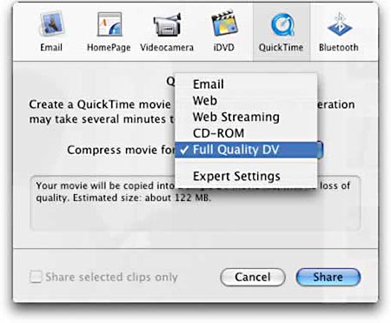Image resolution: width=391 pixels, height=323 pixels.
Task: Click the iDVD clapperboard icon
Action: click(x=224, y=25)
